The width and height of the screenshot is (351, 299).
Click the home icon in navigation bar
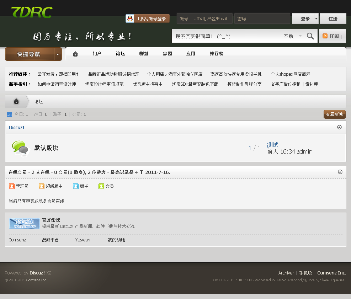pos(75,54)
